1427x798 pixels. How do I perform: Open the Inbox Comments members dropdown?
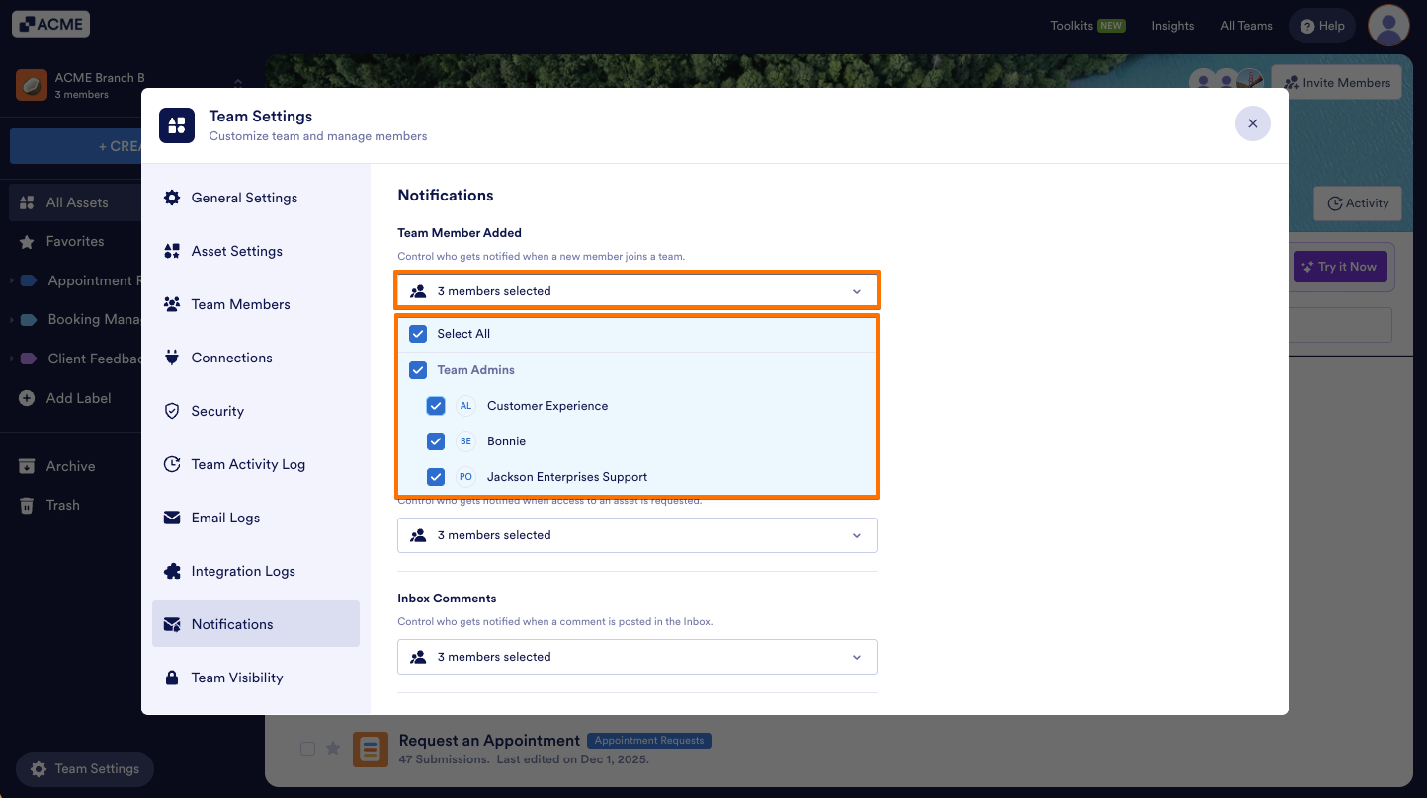point(637,657)
